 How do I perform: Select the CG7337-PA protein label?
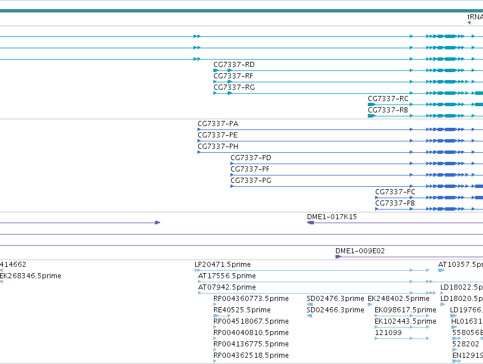[218, 124]
